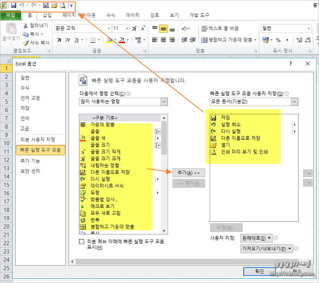Click the Excel Options help question mark
The height and width of the screenshot is (283, 319).
(291, 64)
